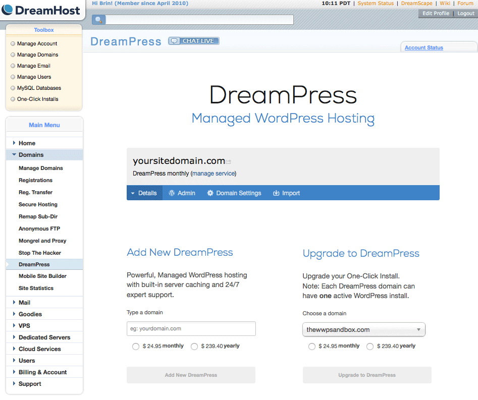Click the chat bubble icon in Chat Live
Viewport: 478px width, 400px height.
coord(174,41)
